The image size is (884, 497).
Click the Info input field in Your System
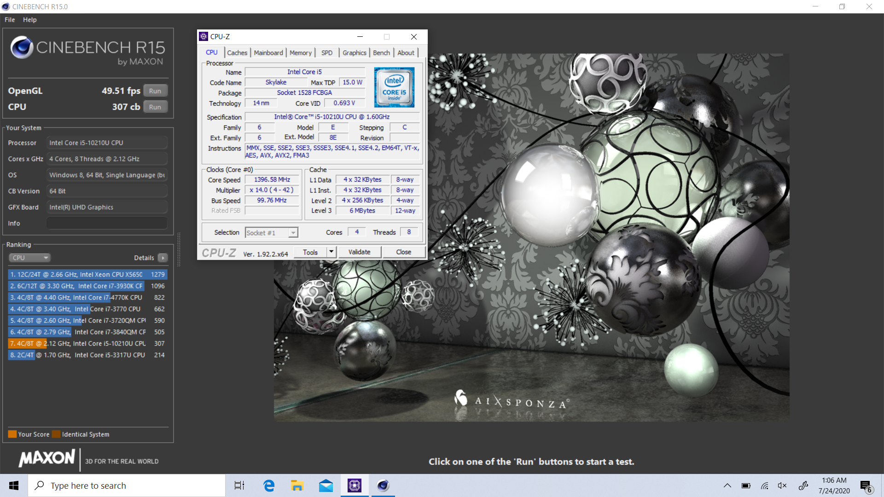[107, 223]
